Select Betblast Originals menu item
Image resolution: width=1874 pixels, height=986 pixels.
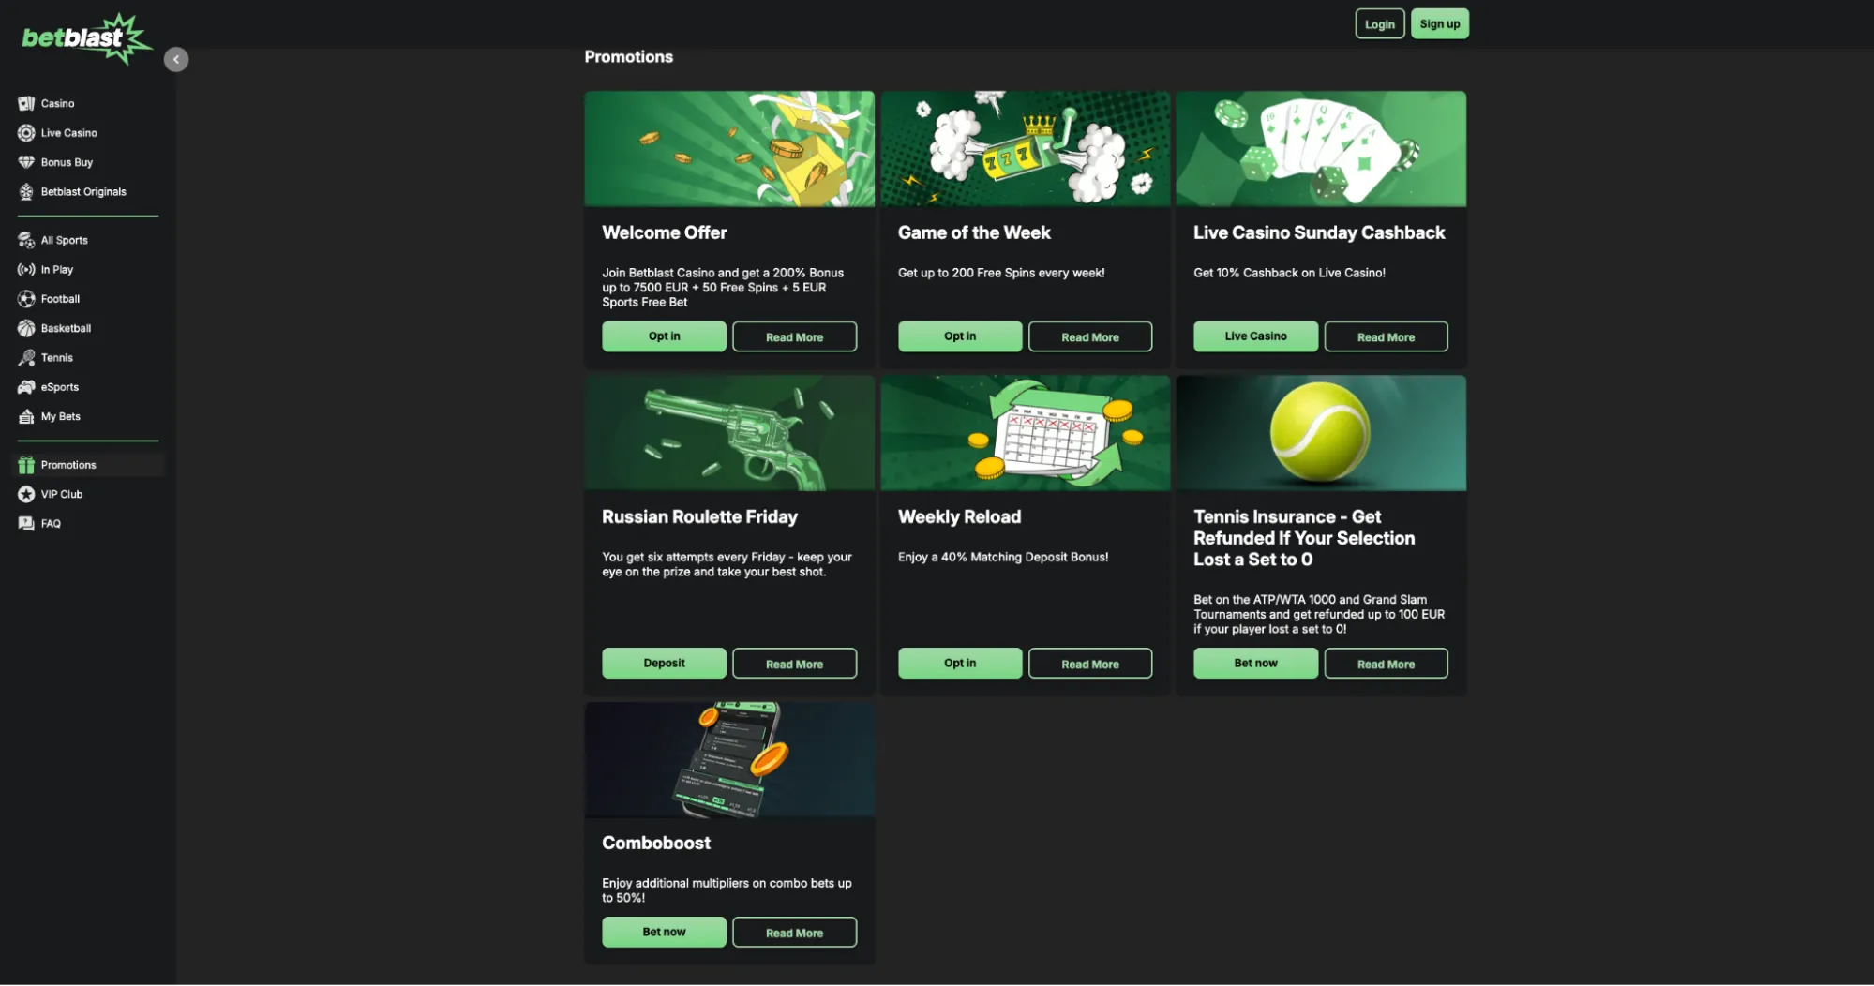pos(83,191)
